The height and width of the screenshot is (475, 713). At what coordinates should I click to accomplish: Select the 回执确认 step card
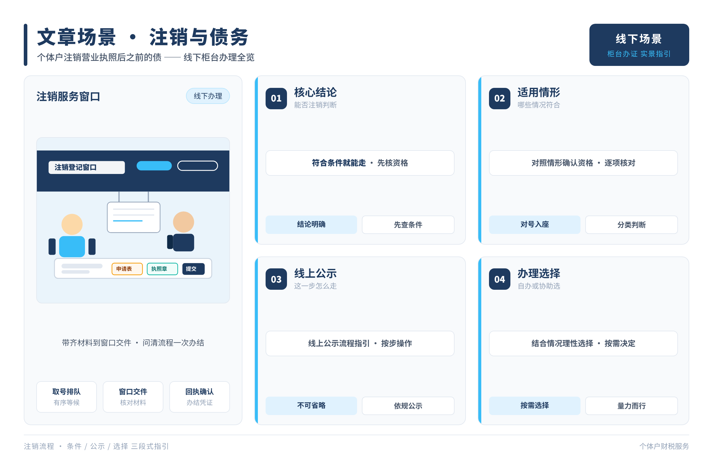pos(199,397)
